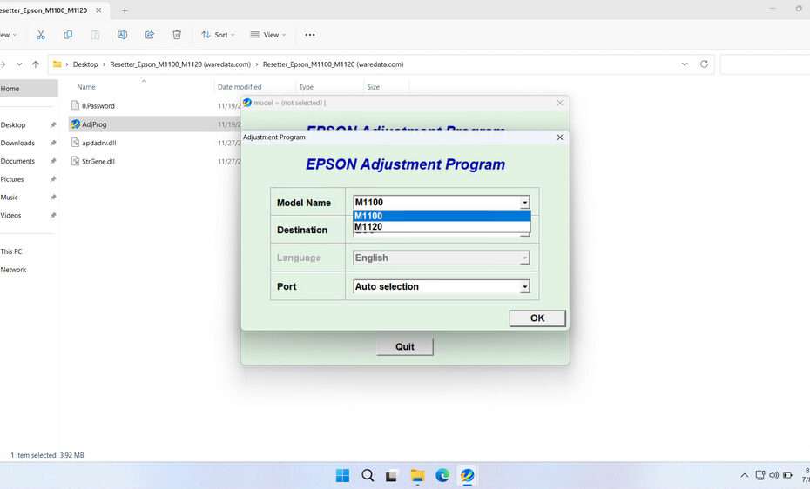The height and width of the screenshot is (489, 810).
Task: Select the 0.Password file
Action: [98, 106]
